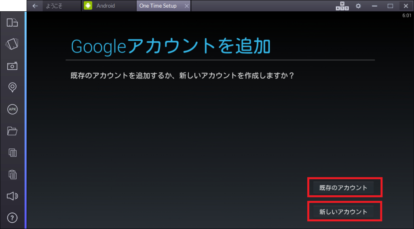This screenshot has width=414, height=229.
Task: Toggle the screen rotation mode icon
Action: 12,23
